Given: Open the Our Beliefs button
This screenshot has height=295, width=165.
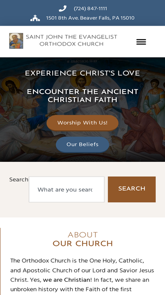Looking at the screenshot, I should (83, 144).
